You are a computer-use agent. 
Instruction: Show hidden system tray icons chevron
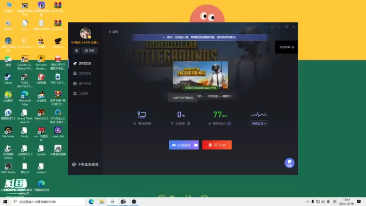tap(307, 201)
